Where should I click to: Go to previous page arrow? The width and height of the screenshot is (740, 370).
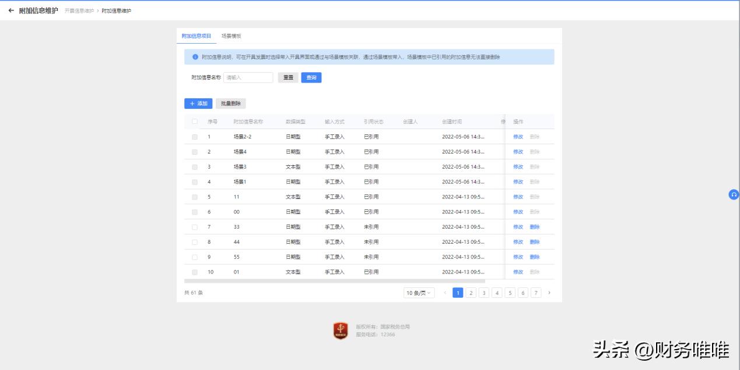[446, 293]
